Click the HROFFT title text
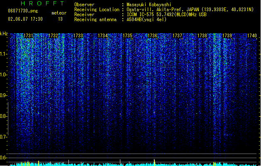 coord(42,3)
